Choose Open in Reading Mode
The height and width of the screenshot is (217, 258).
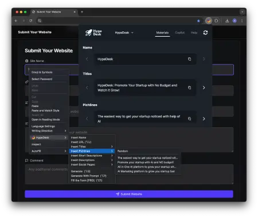pyautogui.click(x=49, y=120)
